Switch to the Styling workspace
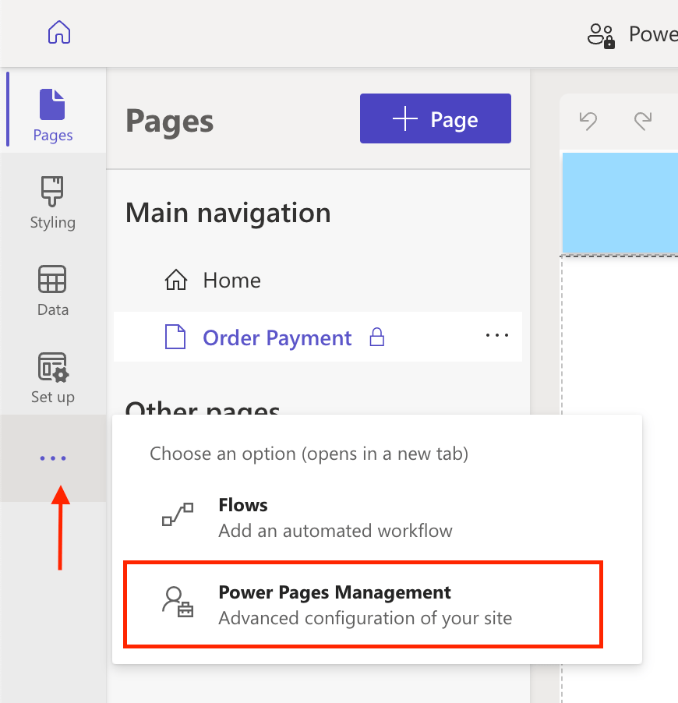This screenshot has width=678, height=703. click(53, 203)
